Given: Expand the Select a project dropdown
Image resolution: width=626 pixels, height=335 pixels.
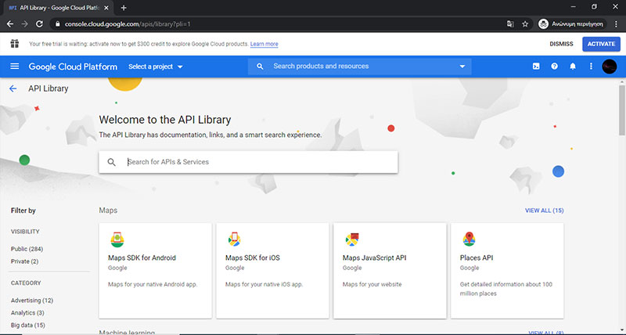Looking at the screenshot, I should tap(155, 67).
